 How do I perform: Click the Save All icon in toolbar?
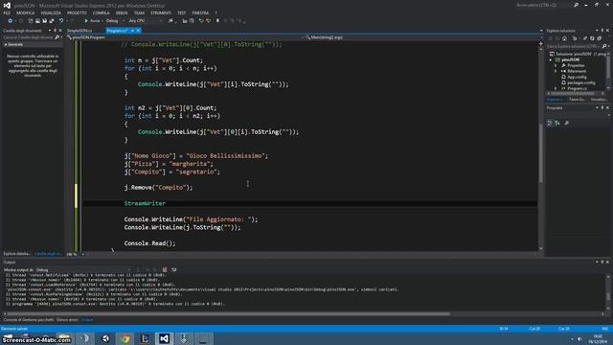point(52,21)
